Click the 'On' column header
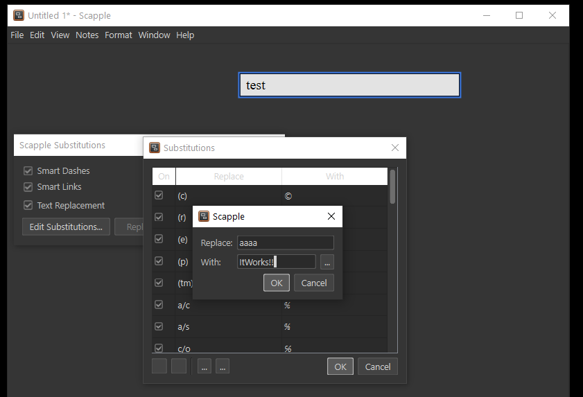This screenshot has width=583, height=397. (164, 176)
